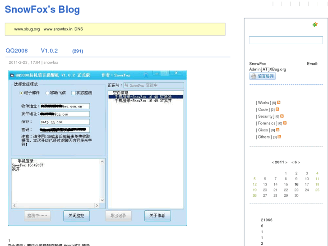Open the Others category
328x246 pixels.
click(264, 137)
